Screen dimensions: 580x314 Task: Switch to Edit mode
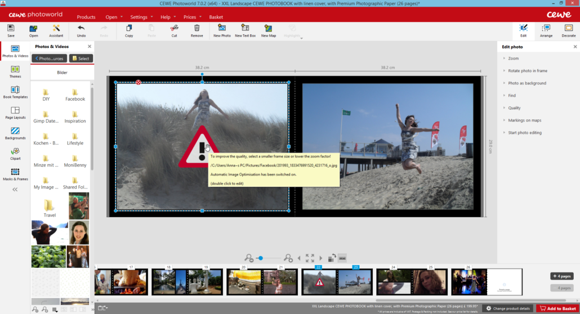[523, 31]
